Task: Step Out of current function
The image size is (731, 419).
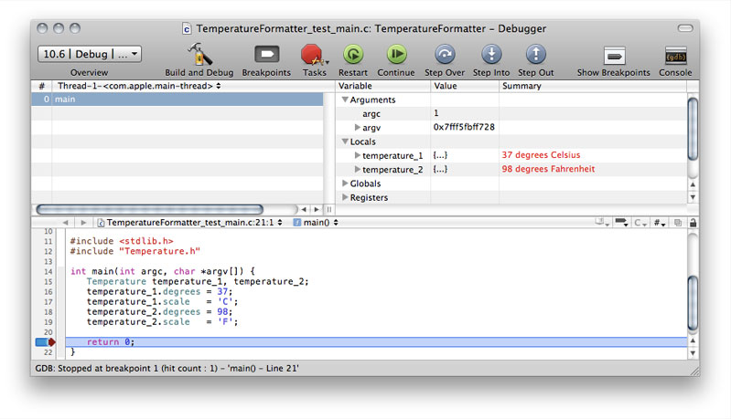Action: click(535, 55)
